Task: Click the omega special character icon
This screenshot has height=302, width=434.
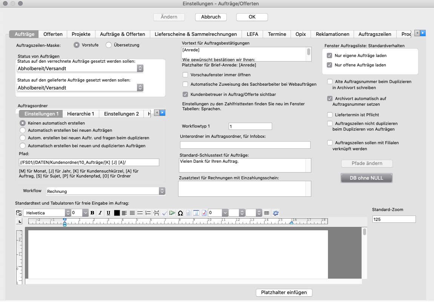Action: pos(180,213)
